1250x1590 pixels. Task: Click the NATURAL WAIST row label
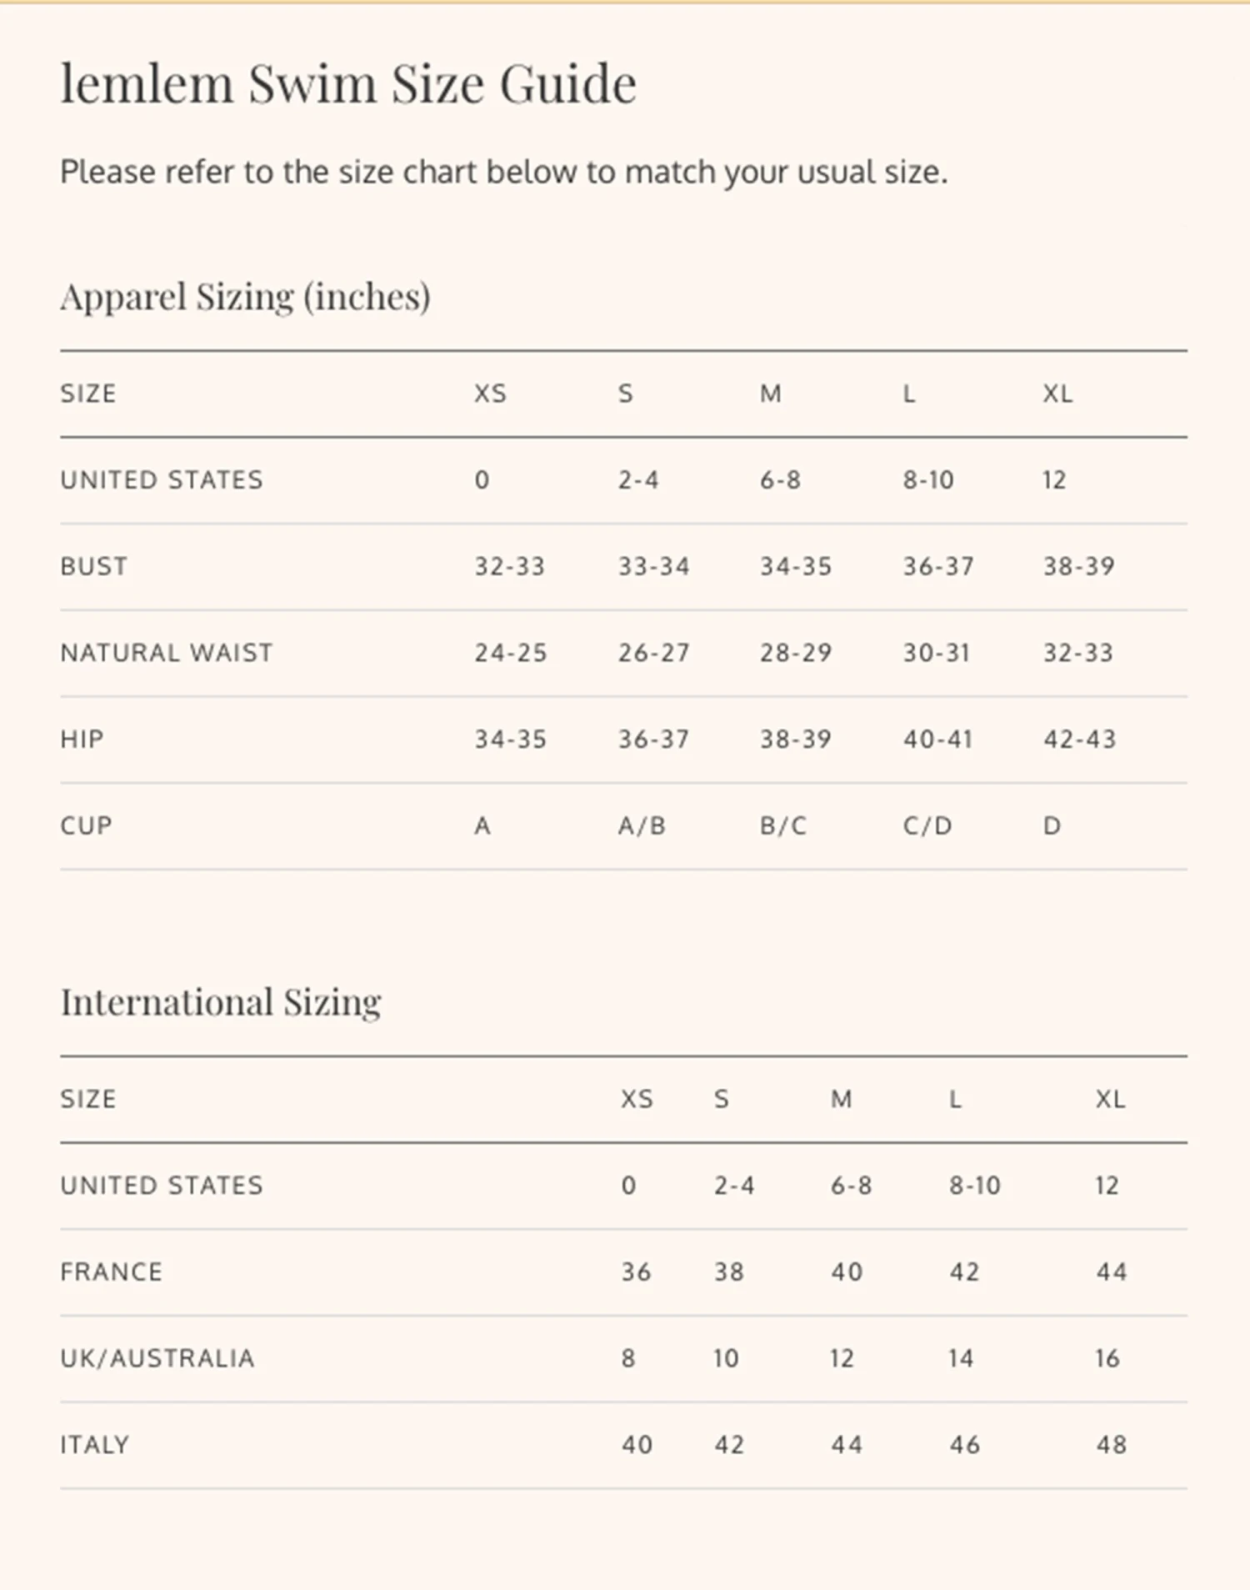point(167,653)
